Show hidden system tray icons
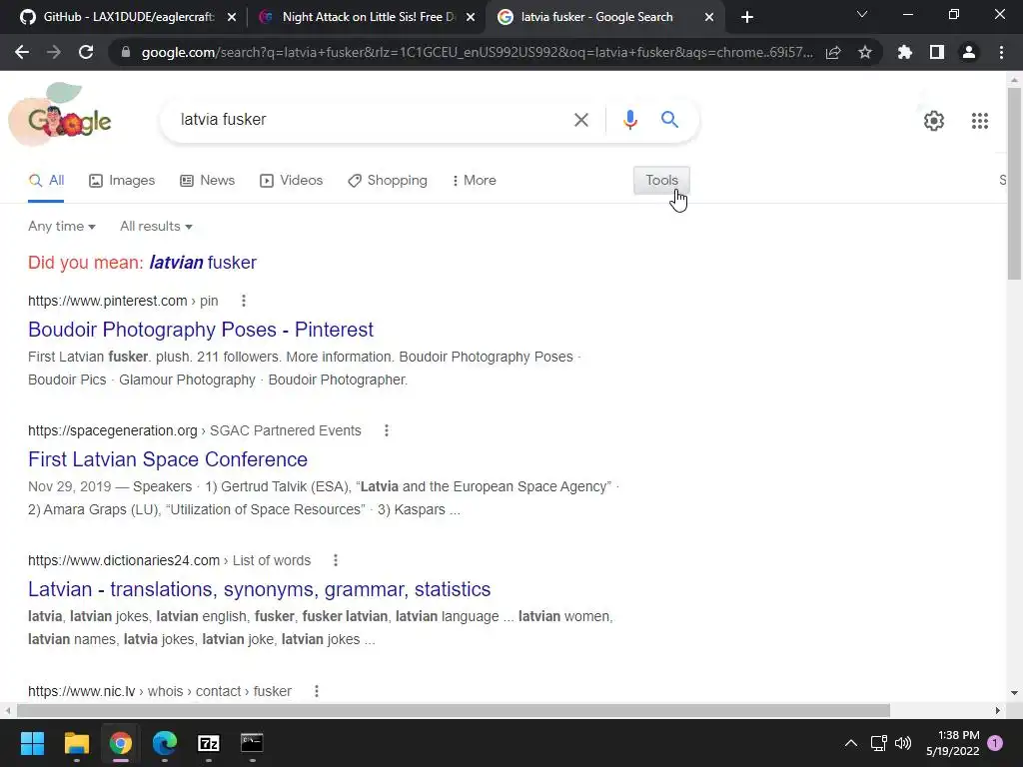This screenshot has width=1023, height=767. click(851, 743)
